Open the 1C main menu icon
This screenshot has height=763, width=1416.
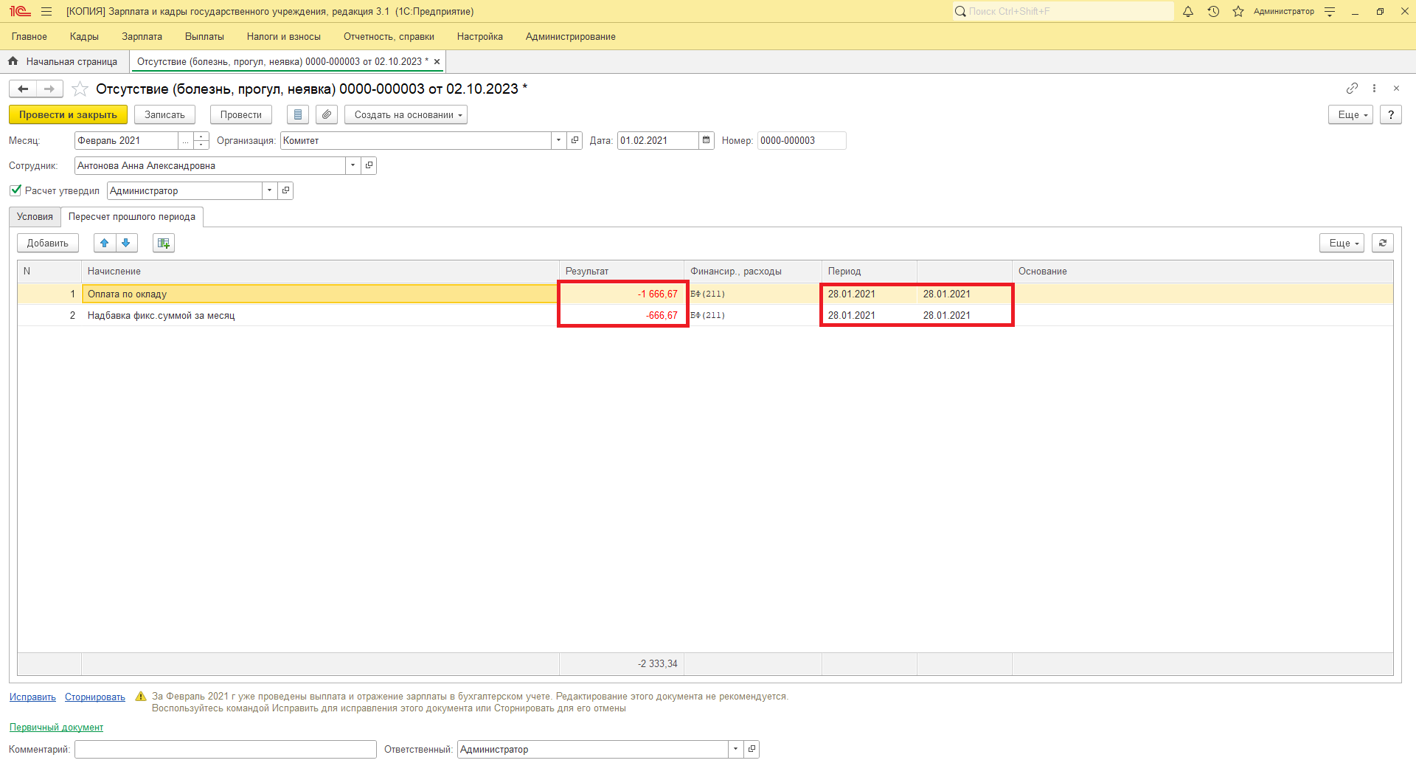[x=20, y=11]
